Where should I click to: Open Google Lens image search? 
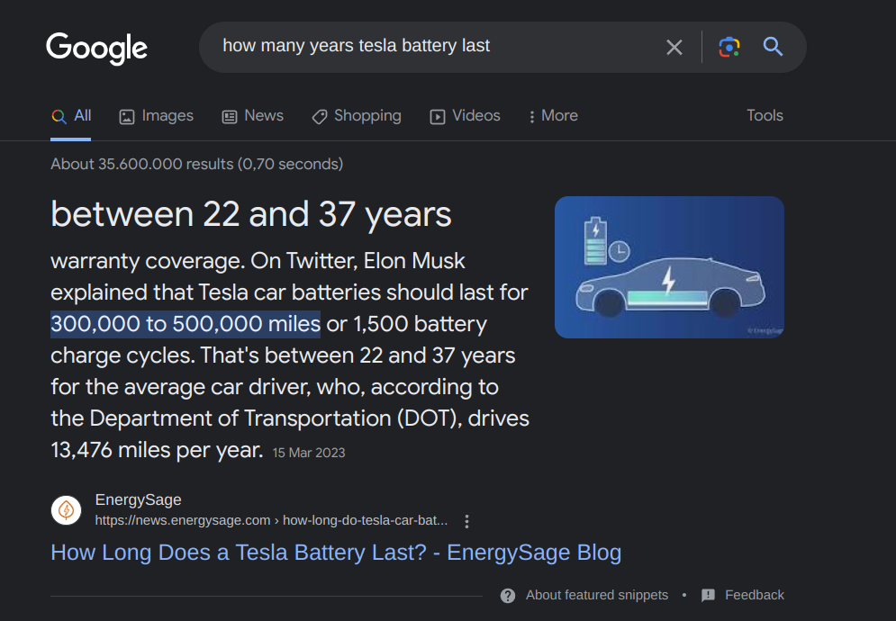729,47
